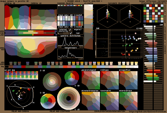This screenshot has height=113, width=167.
Task: Click the temperature curve graph
Action: [70, 53]
